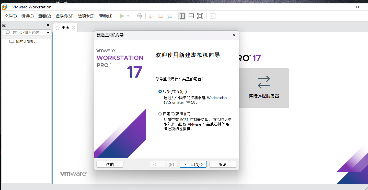The image size is (368, 190).
Task: Click the Connect to Remote Server tile
Action: pos(264,88)
